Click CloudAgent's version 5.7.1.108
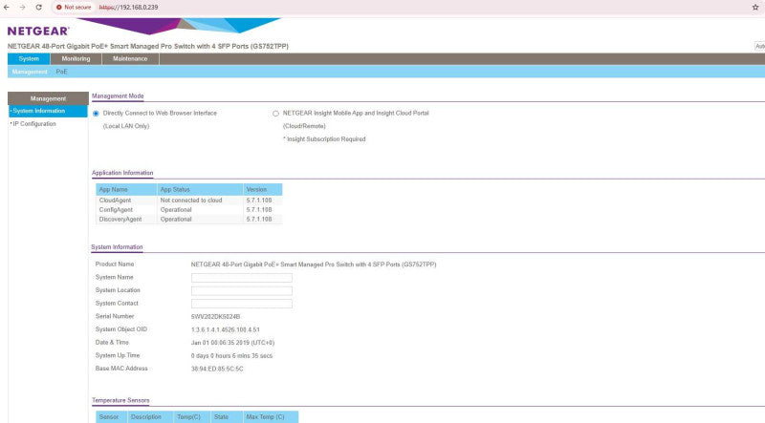Viewport: 765px width, 423px height. (x=259, y=201)
